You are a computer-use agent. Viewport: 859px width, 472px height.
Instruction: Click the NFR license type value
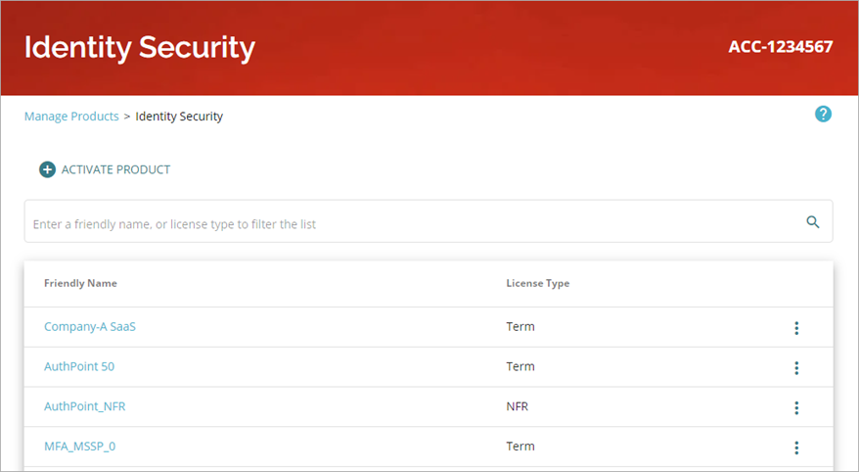click(x=518, y=406)
